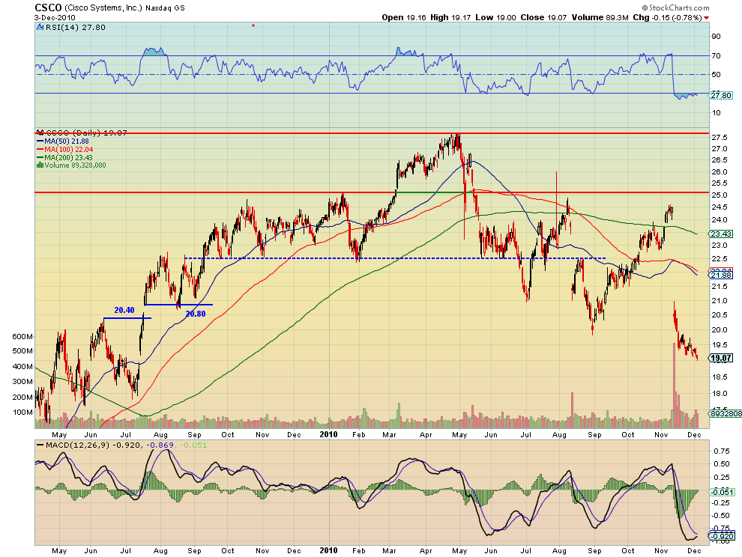Click the red down arrow next to Chg
Image resolution: width=742 pixels, height=557 pixels.
click(x=707, y=18)
